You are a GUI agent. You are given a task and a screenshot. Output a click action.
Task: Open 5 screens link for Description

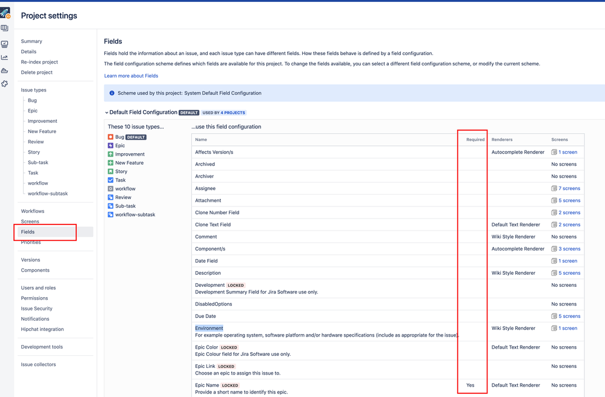[569, 273]
